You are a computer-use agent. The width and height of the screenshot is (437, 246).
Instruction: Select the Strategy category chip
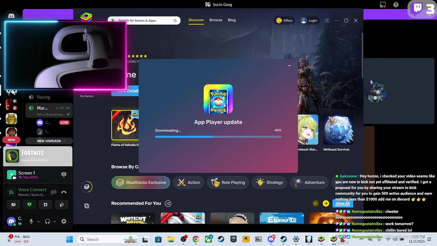coord(270,182)
